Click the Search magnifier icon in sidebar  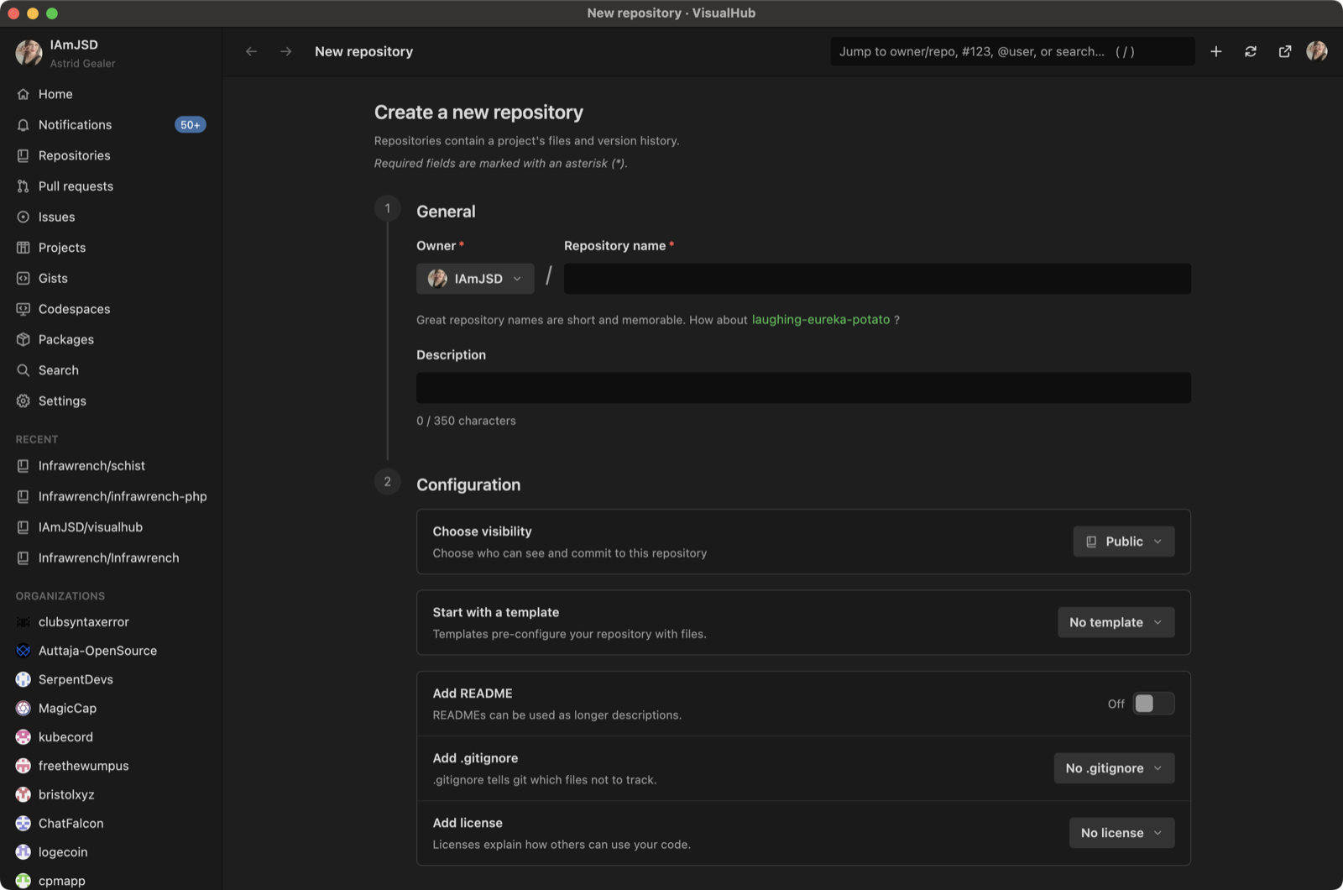(x=24, y=370)
